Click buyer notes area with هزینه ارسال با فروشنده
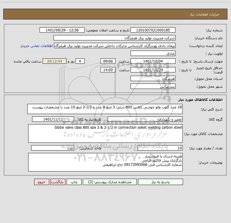The height and width of the screenshot is (223, 231). tap(105, 162)
